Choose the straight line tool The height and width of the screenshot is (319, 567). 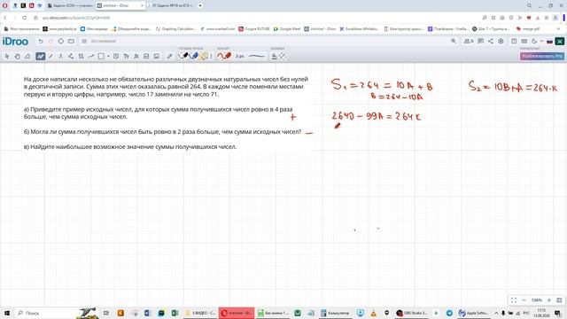pyautogui.click(x=50, y=57)
